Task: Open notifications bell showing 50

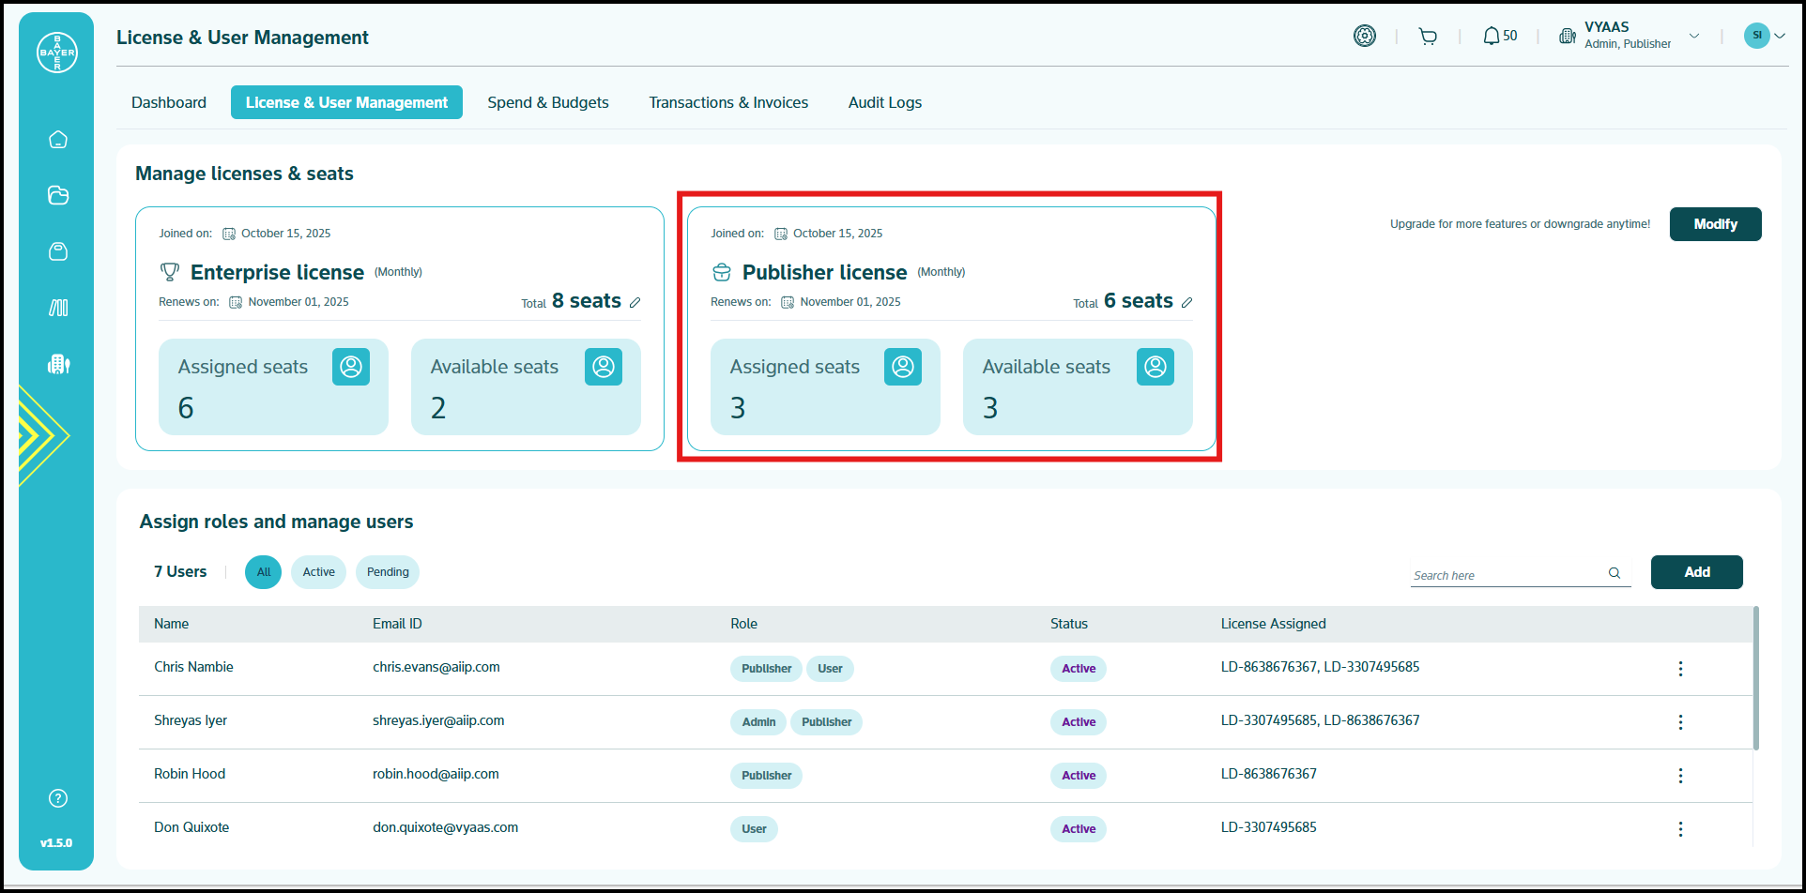Action: tap(1499, 37)
